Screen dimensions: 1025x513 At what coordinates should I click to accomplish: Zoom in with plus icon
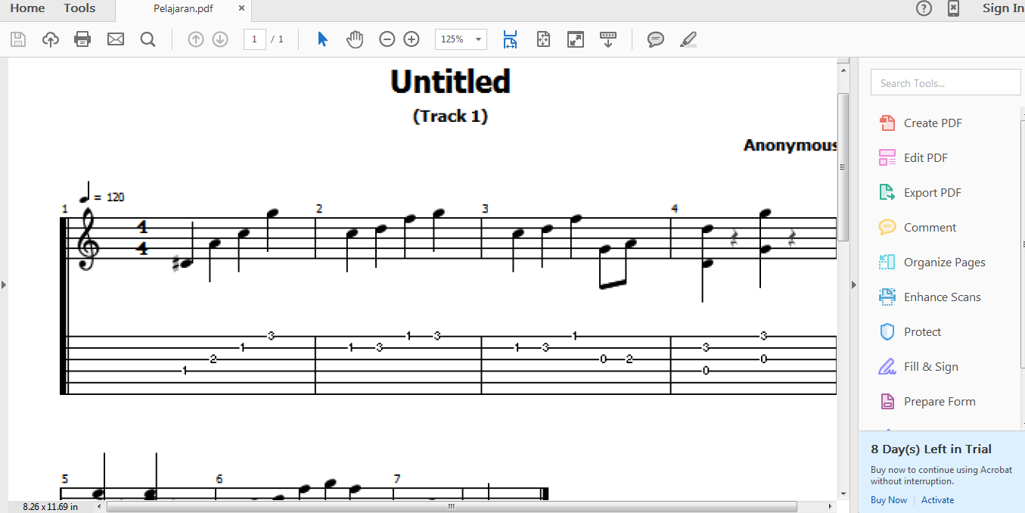click(x=412, y=39)
